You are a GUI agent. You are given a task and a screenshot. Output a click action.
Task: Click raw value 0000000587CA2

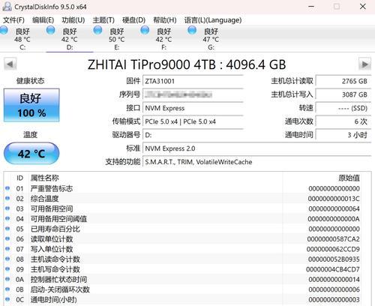coord(334,239)
